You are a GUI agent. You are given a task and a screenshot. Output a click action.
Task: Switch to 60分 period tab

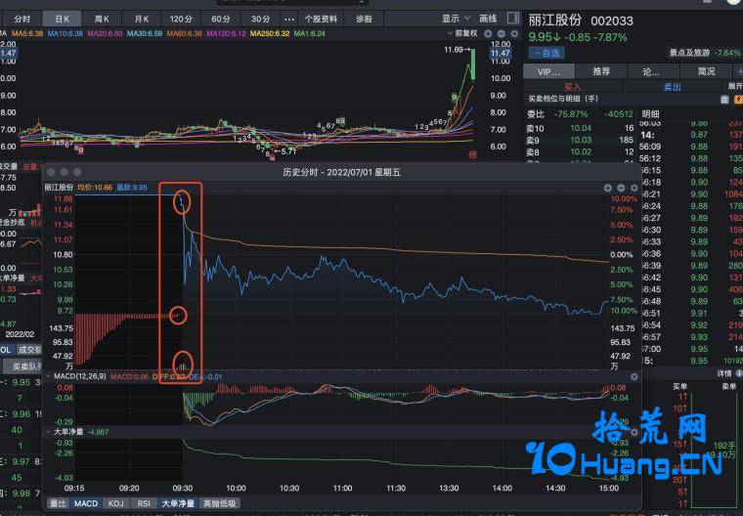[221, 19]
